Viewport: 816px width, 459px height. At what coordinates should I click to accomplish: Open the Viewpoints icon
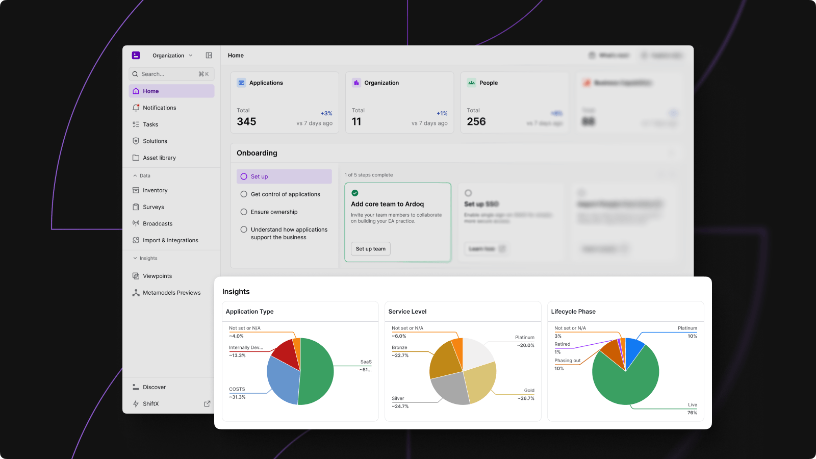coord(136,276)
